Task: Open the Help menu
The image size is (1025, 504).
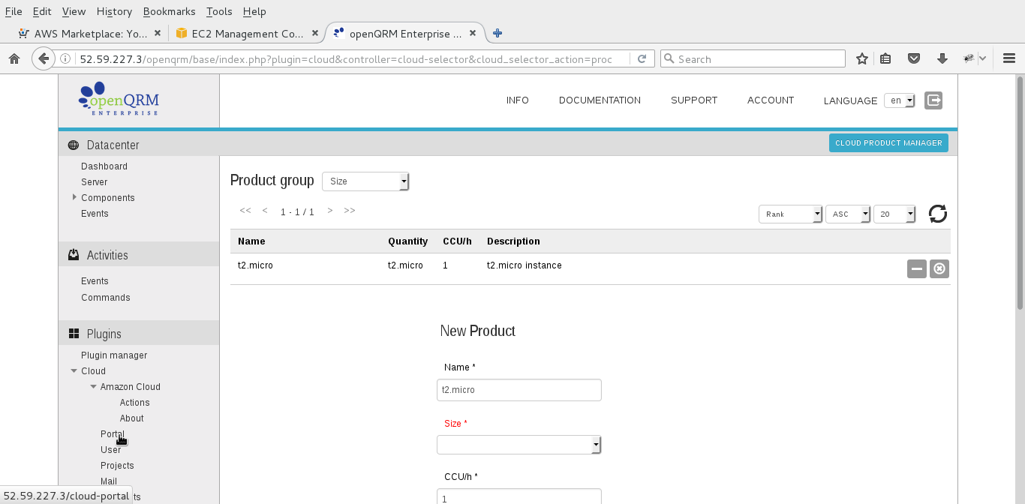Action: 254,11
